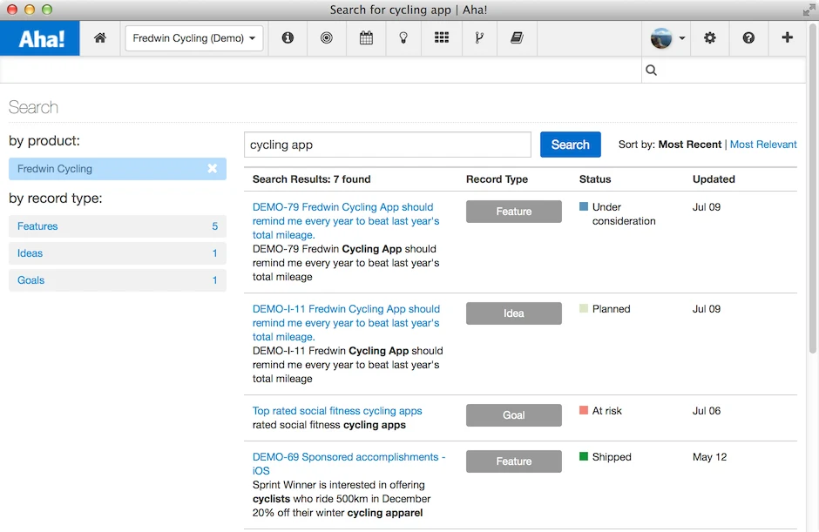Image resolution: width=819 pixels, height=532 pixels.
Task: Sort results by Most Recent
Action: [689, 145]
